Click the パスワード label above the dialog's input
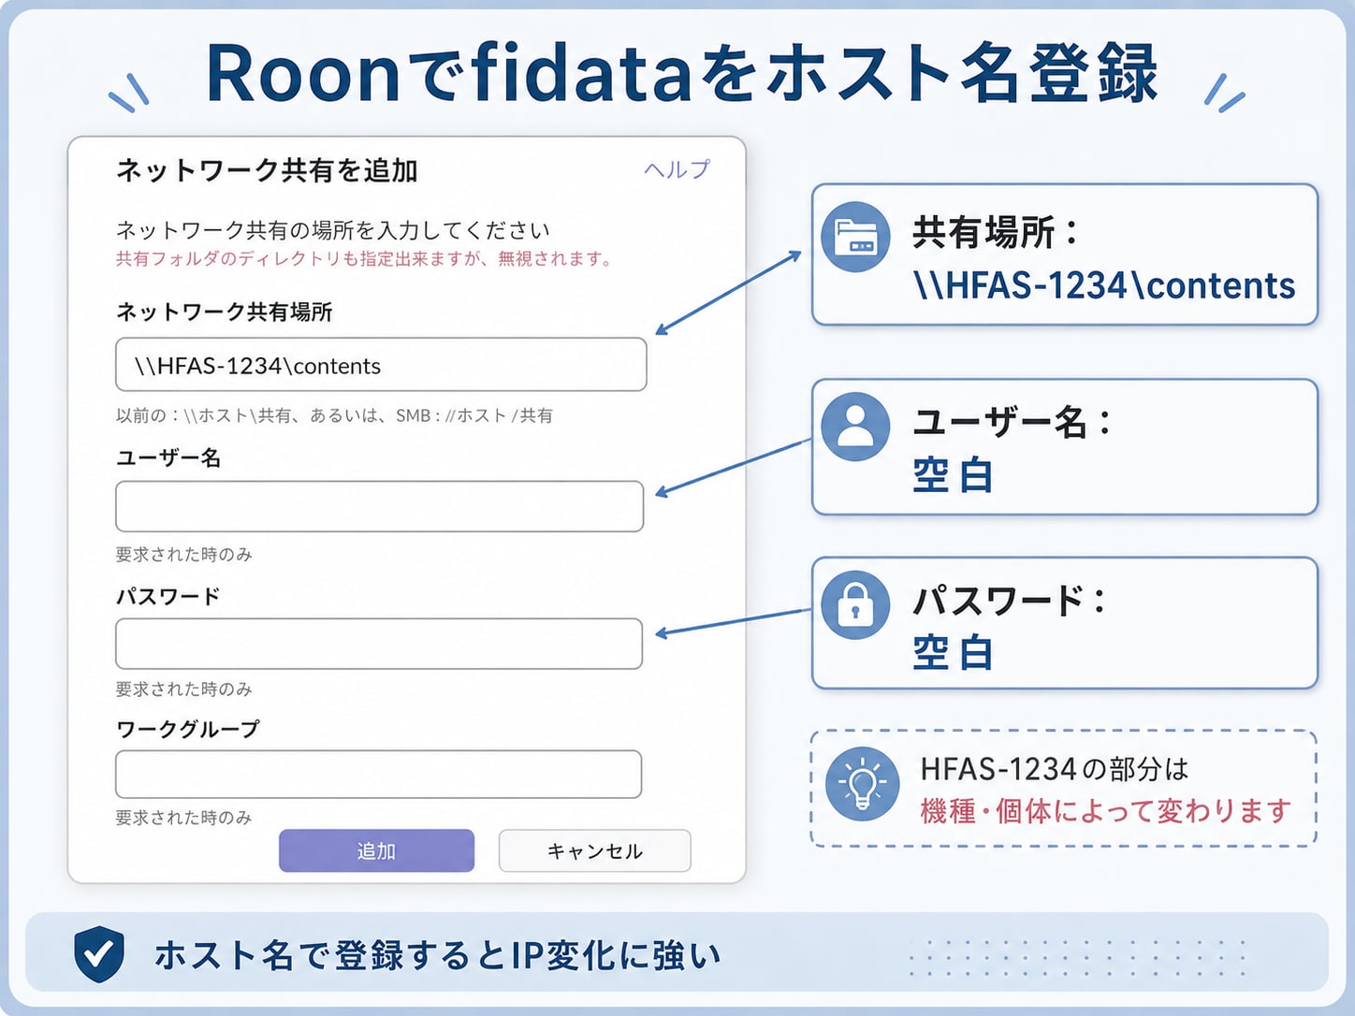The height and width of the screenshot is (1016, 1355). (168, 596)
